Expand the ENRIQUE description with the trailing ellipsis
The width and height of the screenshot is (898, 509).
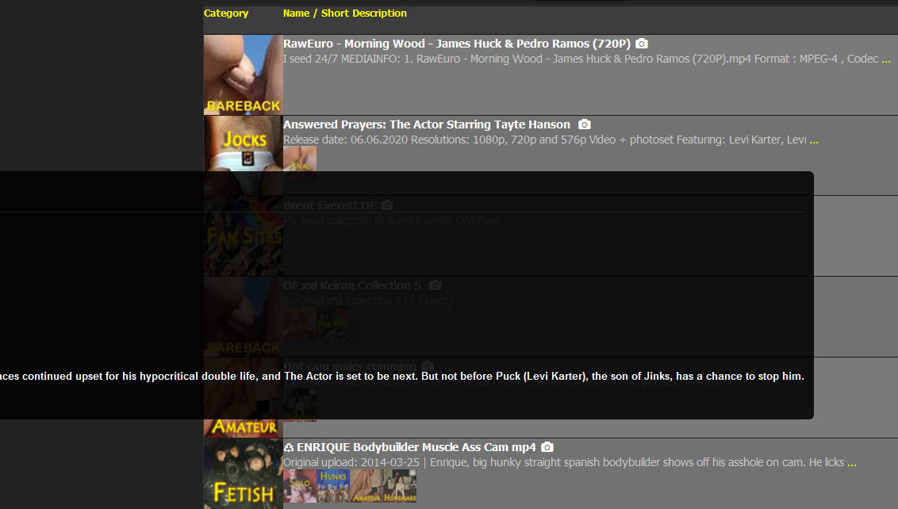pyautogui.click(x=852, y=463)
